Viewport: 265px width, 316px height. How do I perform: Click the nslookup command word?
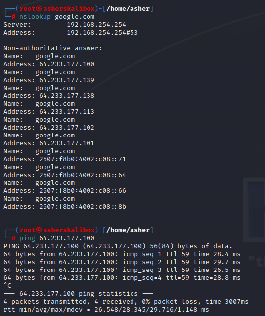(35, 17)
